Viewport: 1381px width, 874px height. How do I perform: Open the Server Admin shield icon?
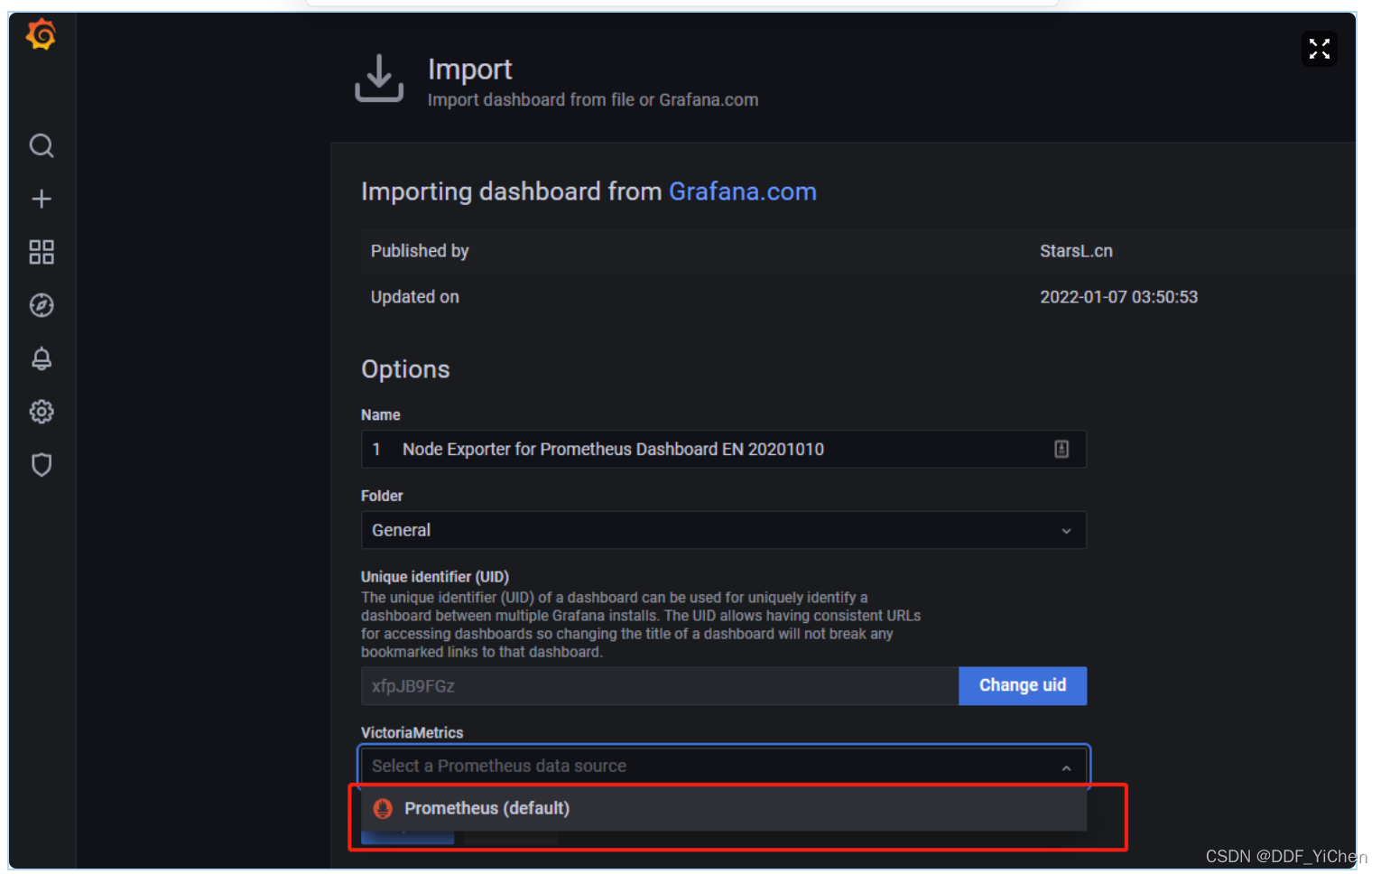[42, 465]
